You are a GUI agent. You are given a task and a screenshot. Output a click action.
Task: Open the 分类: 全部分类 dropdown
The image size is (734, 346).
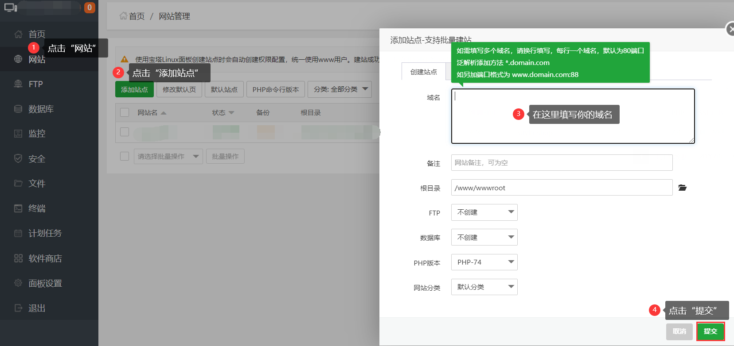[x=340, y=89]
